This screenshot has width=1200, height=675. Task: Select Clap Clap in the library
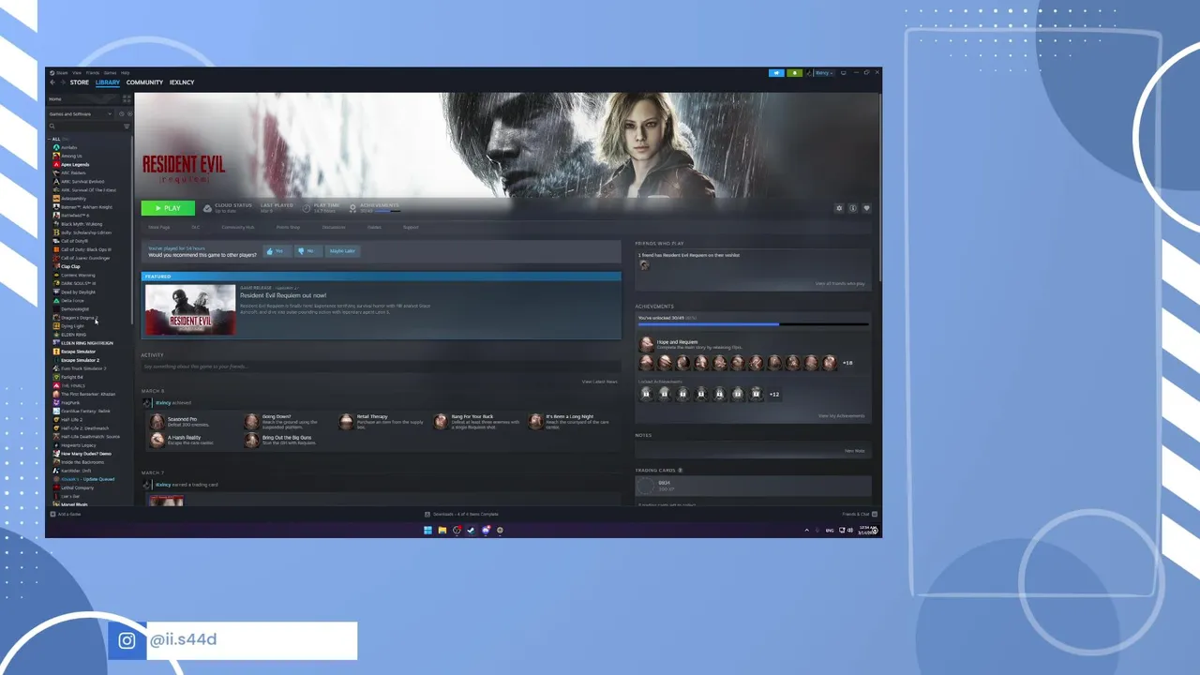pos(70,266)
